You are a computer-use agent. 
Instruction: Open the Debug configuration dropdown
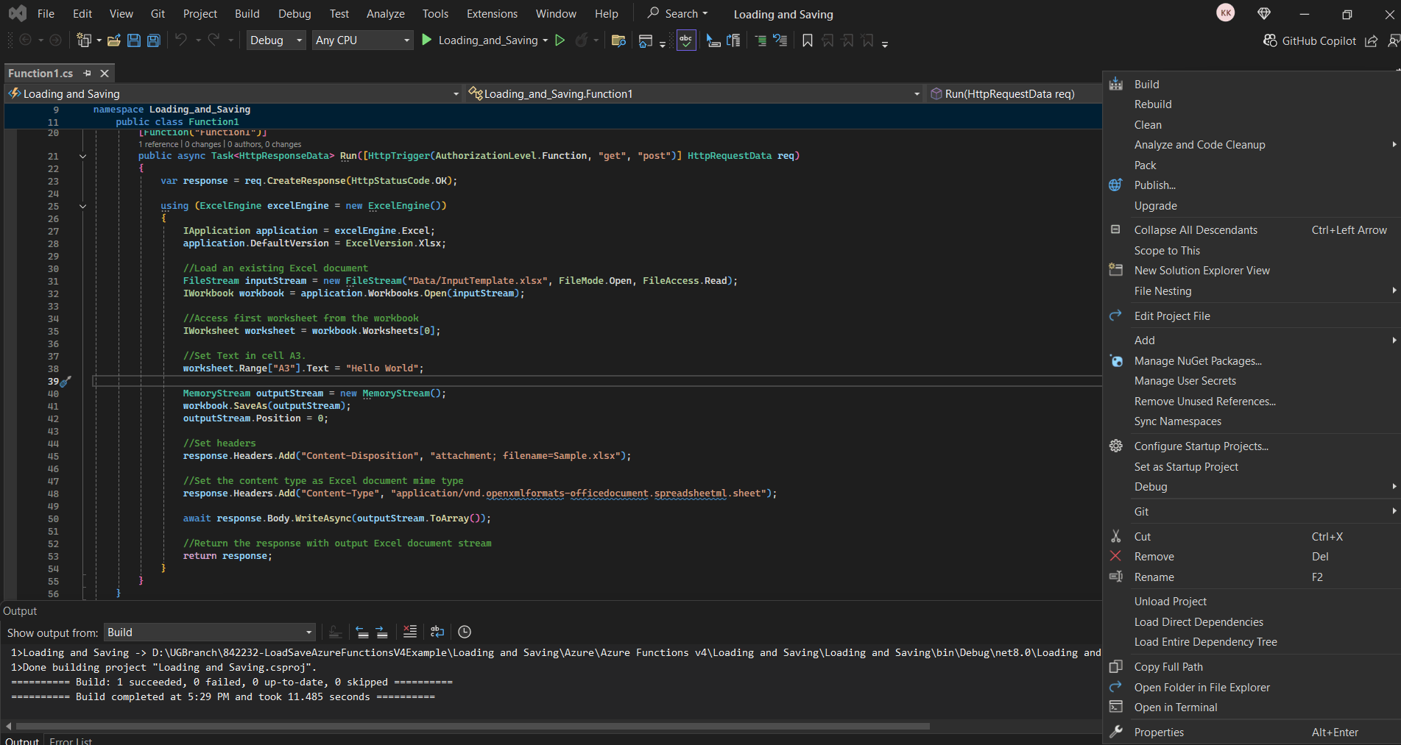click(276, 40)
